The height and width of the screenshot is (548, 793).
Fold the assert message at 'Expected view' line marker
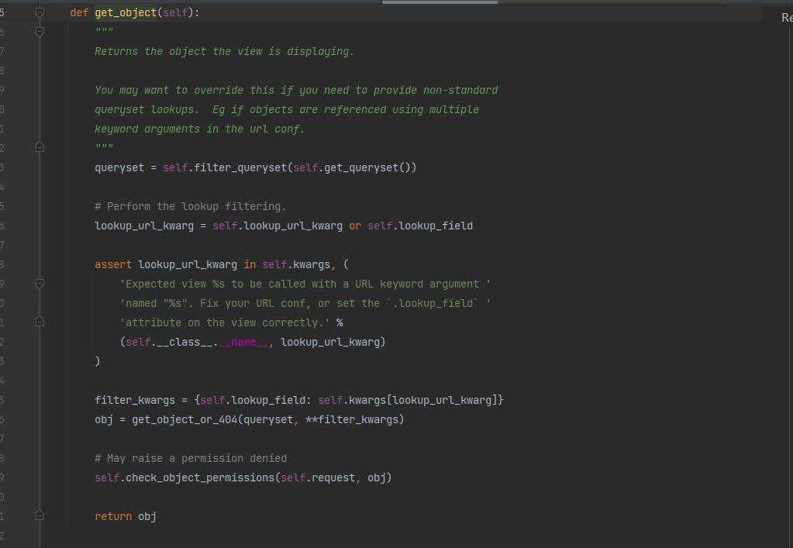(40, 284)
